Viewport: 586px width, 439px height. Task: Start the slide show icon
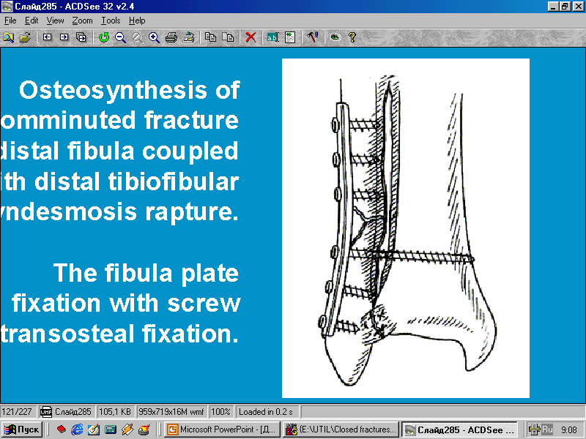pyautogui.click(x=81, y=37)
